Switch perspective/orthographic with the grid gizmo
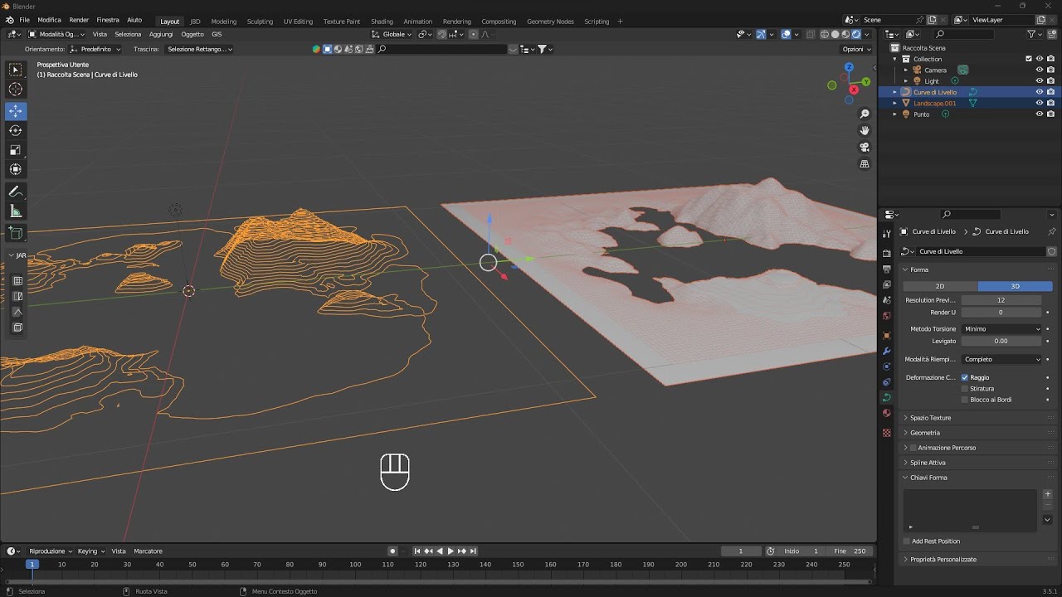Image resolution: width=1062 pixels, height=597 pixels. click(865, 164)
